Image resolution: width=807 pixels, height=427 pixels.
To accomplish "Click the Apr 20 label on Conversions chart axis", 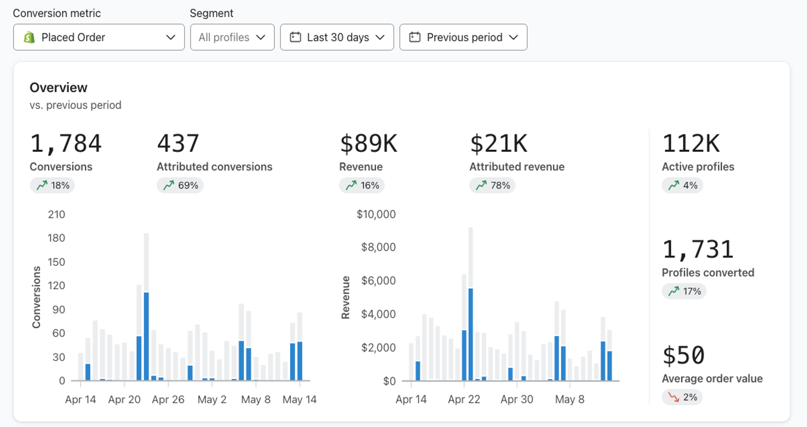I will tap(124, 400).
